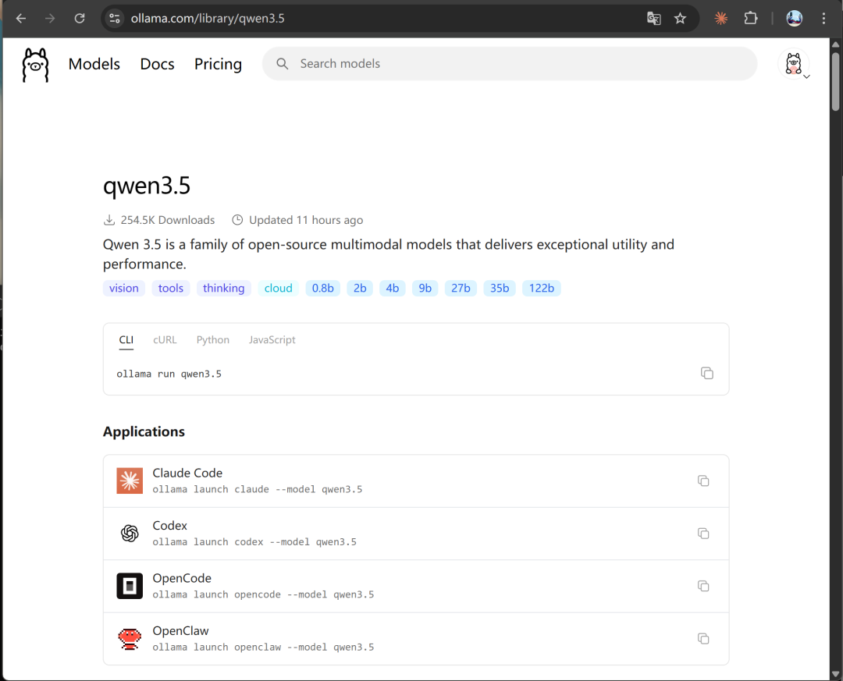Select the 0.8b size tag

click(322, 288)
